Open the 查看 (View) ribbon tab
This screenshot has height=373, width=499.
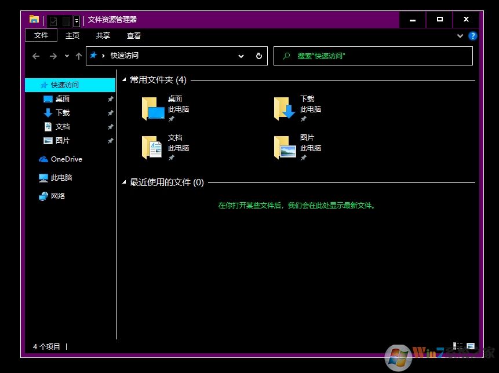tap(134, 35)
